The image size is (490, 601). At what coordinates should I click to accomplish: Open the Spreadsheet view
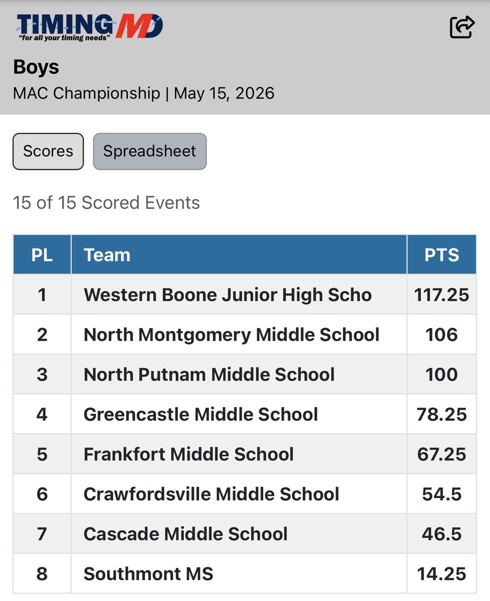[x=150, y=151]
